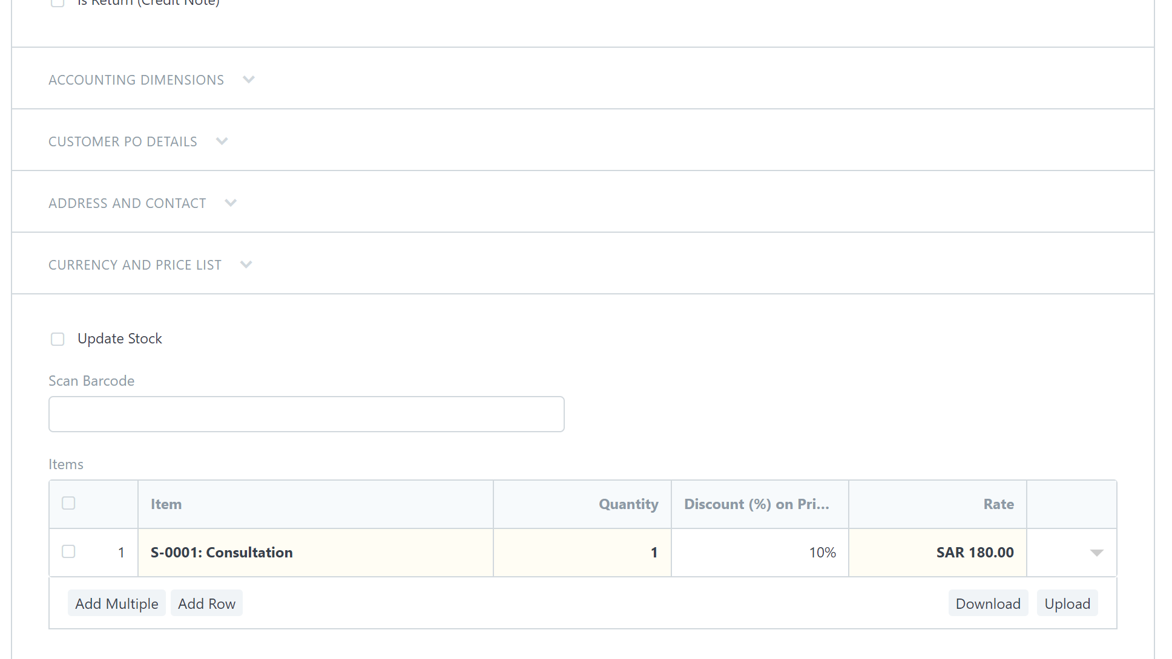This screenshot has width=1172, height=659.
Task: Click the Add Multiple button
Action: coord(116,603)
